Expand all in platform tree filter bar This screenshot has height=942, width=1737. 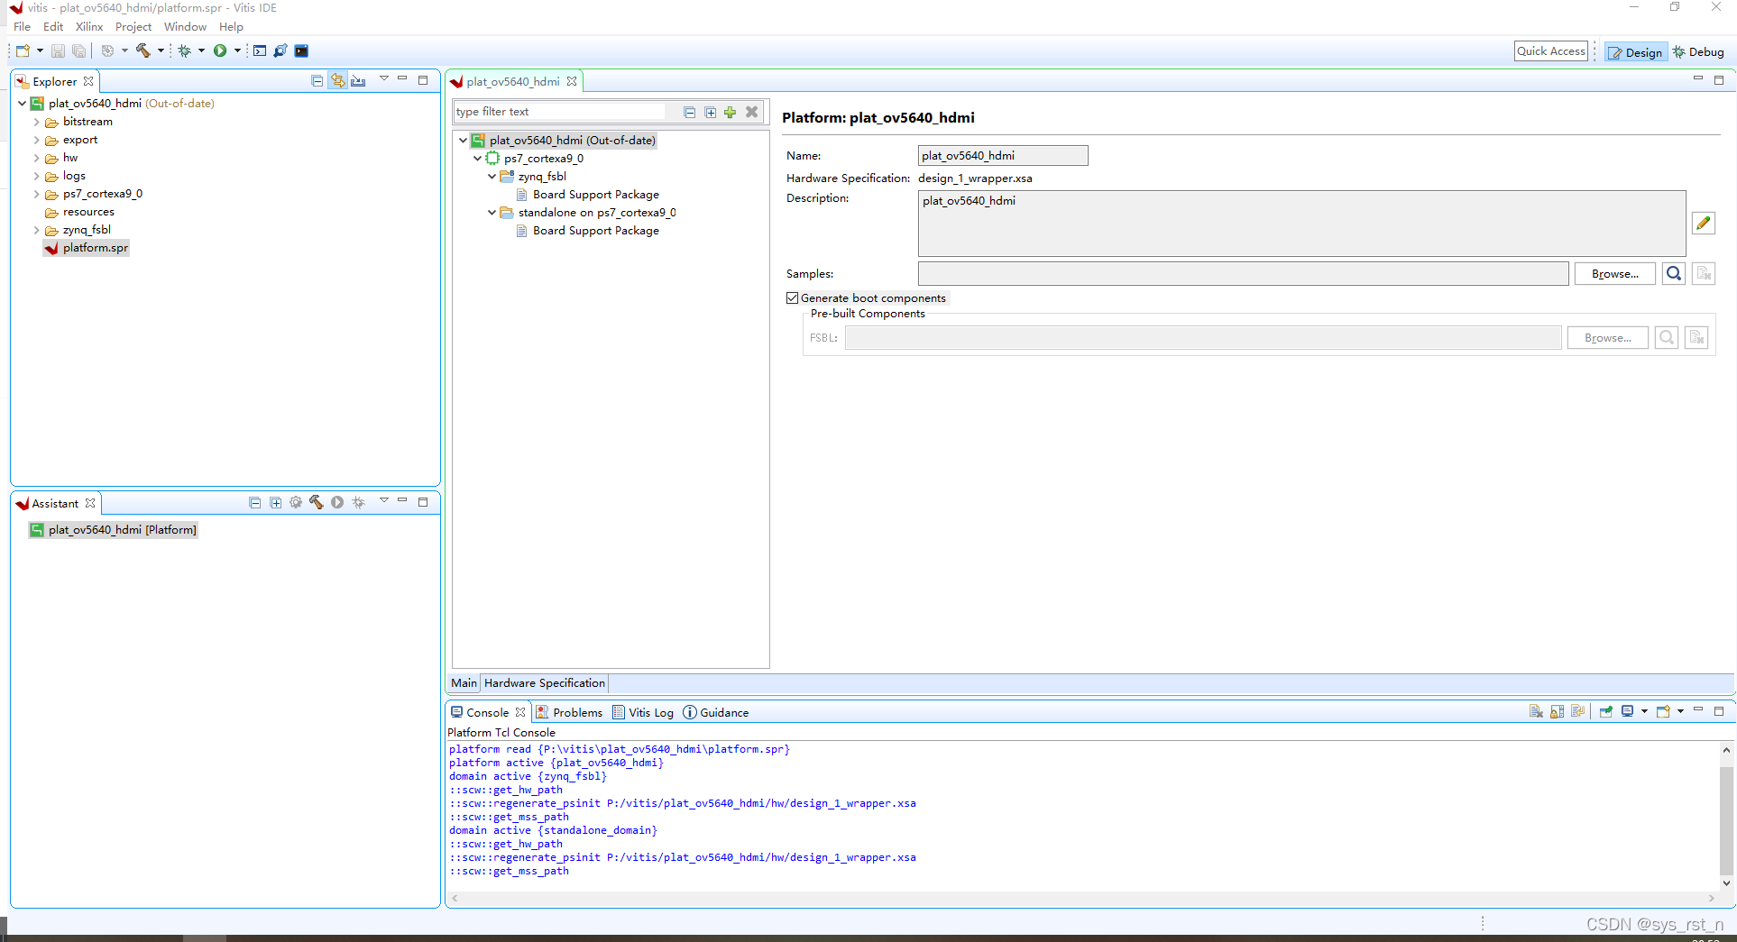710,112
